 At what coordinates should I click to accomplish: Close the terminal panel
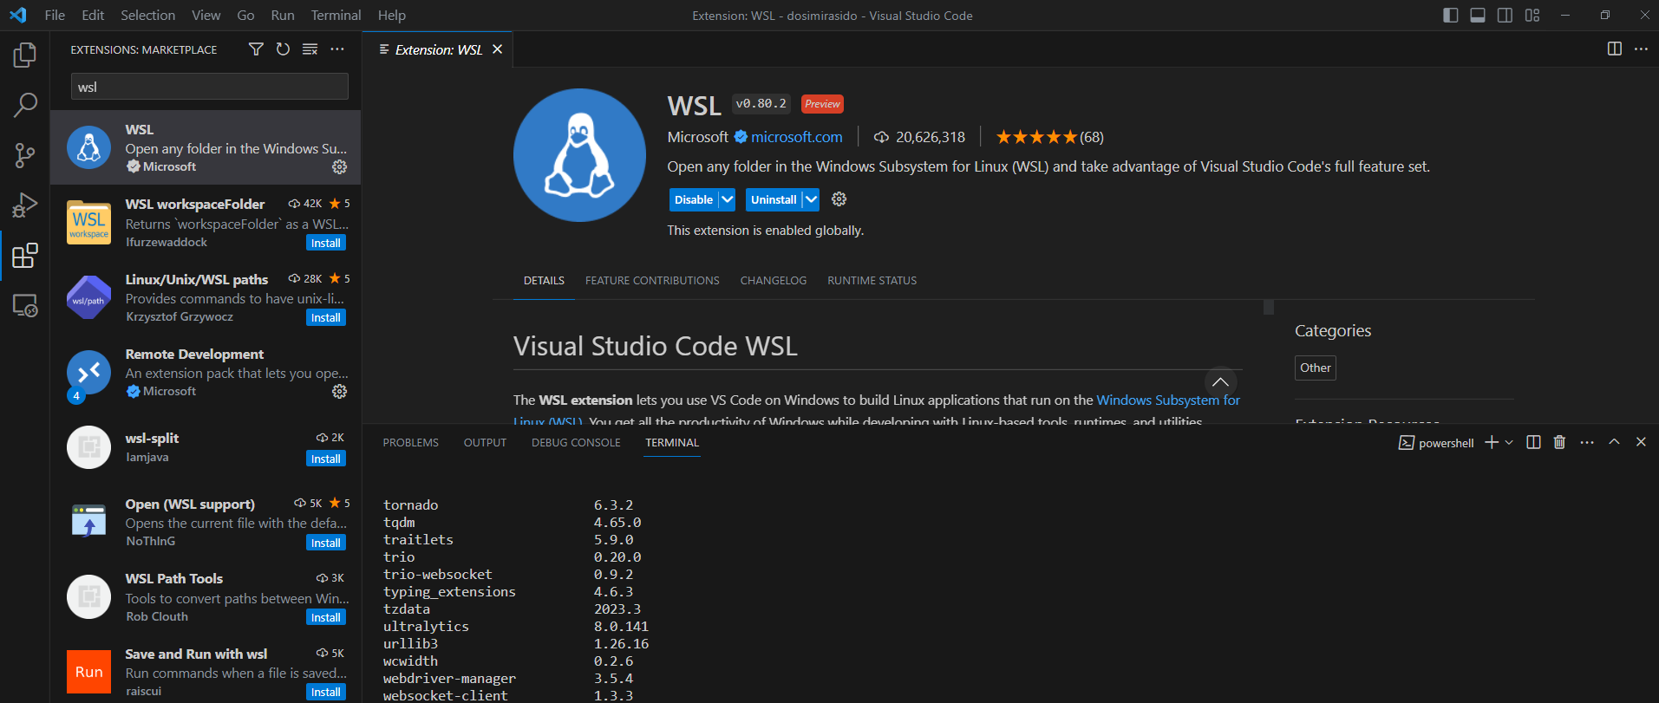coord(1641,442)
